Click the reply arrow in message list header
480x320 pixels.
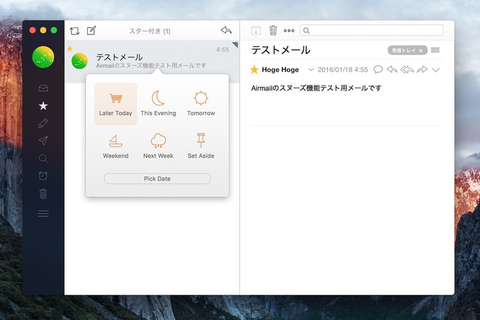tap(226, 30)
